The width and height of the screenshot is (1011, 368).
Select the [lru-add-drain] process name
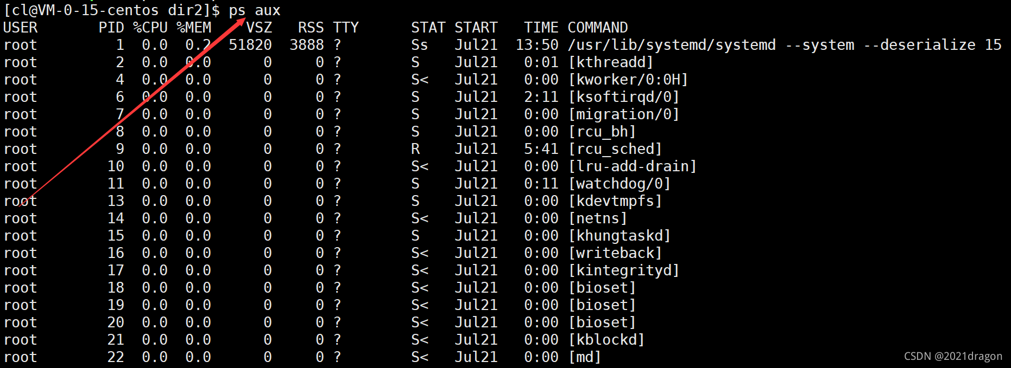pyautogui.click(x=632, y=166)
